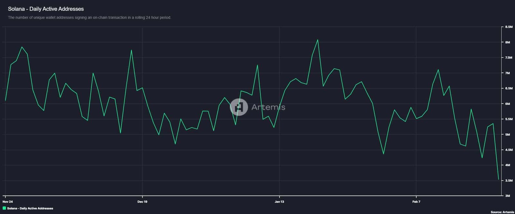The image size is (515, 214).
Task: Click the highest peak of the line above 8M
Action: click(318, 40)
